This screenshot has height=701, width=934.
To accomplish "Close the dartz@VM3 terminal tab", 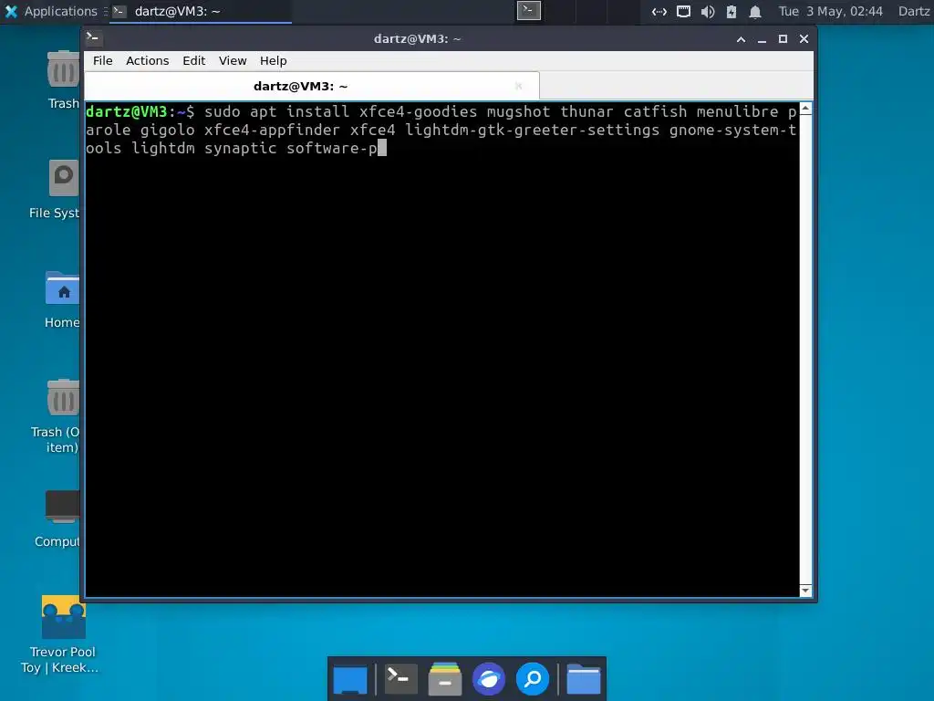I will tap(518, 87).
